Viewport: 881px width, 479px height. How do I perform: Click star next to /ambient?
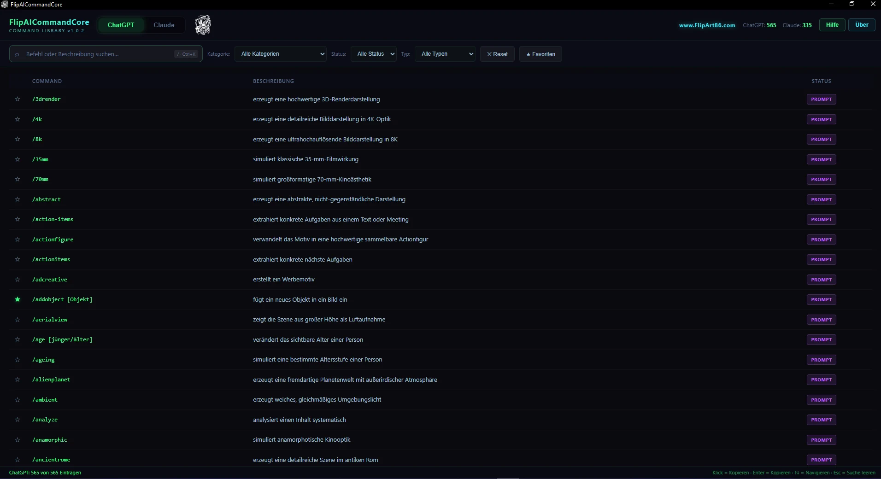(x=18, y=400)
